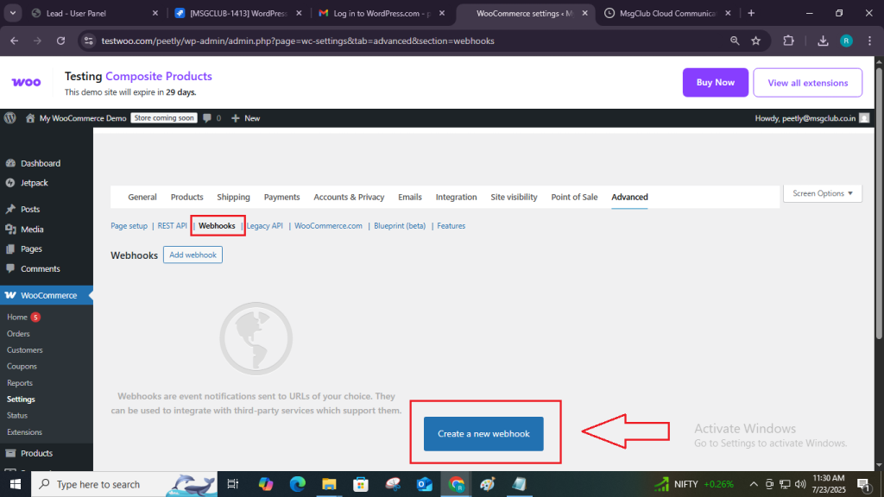This screenshot has width=884, height=497.
Task: Click the Windows taskbar search box
Action: (x=124, y=484)
